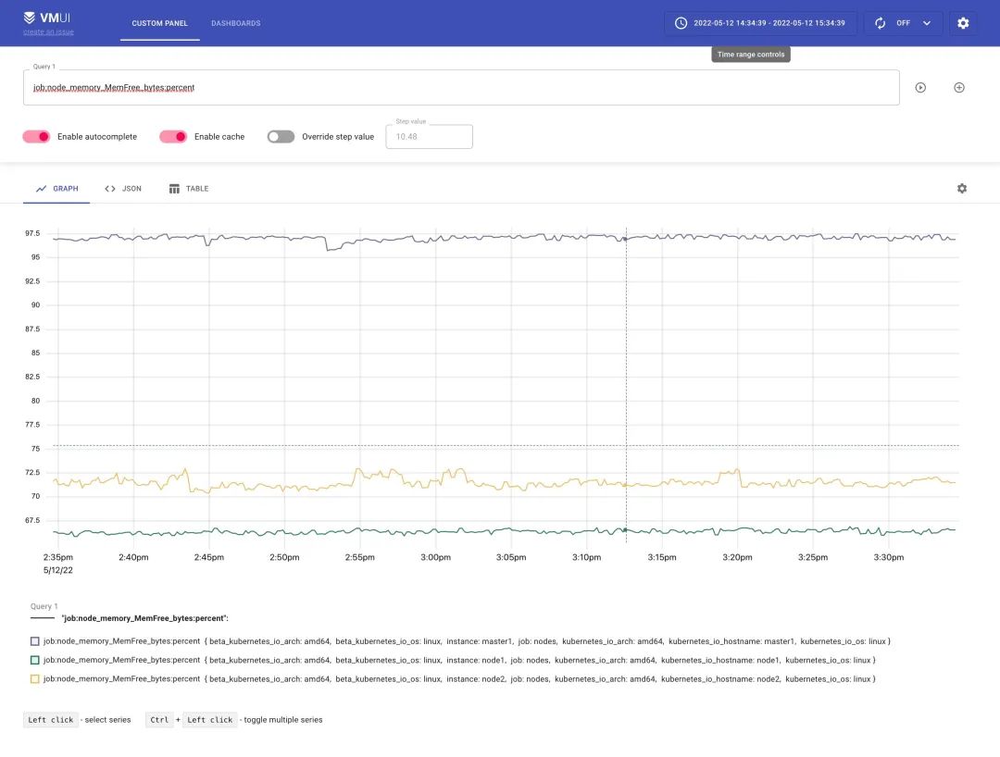The height and width of the screenshot is (757, 1000).
Task: Select the master1 series legend swatch
Action: pos(35,641)
